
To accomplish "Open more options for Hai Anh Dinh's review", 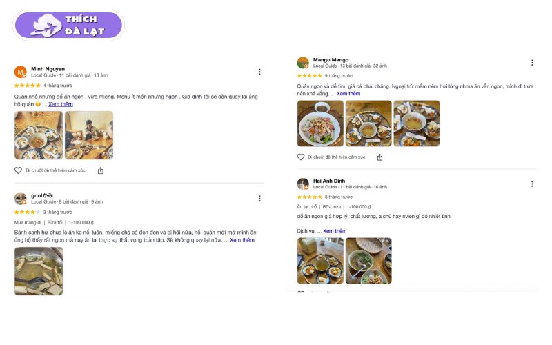I will (x=532, y=184).
